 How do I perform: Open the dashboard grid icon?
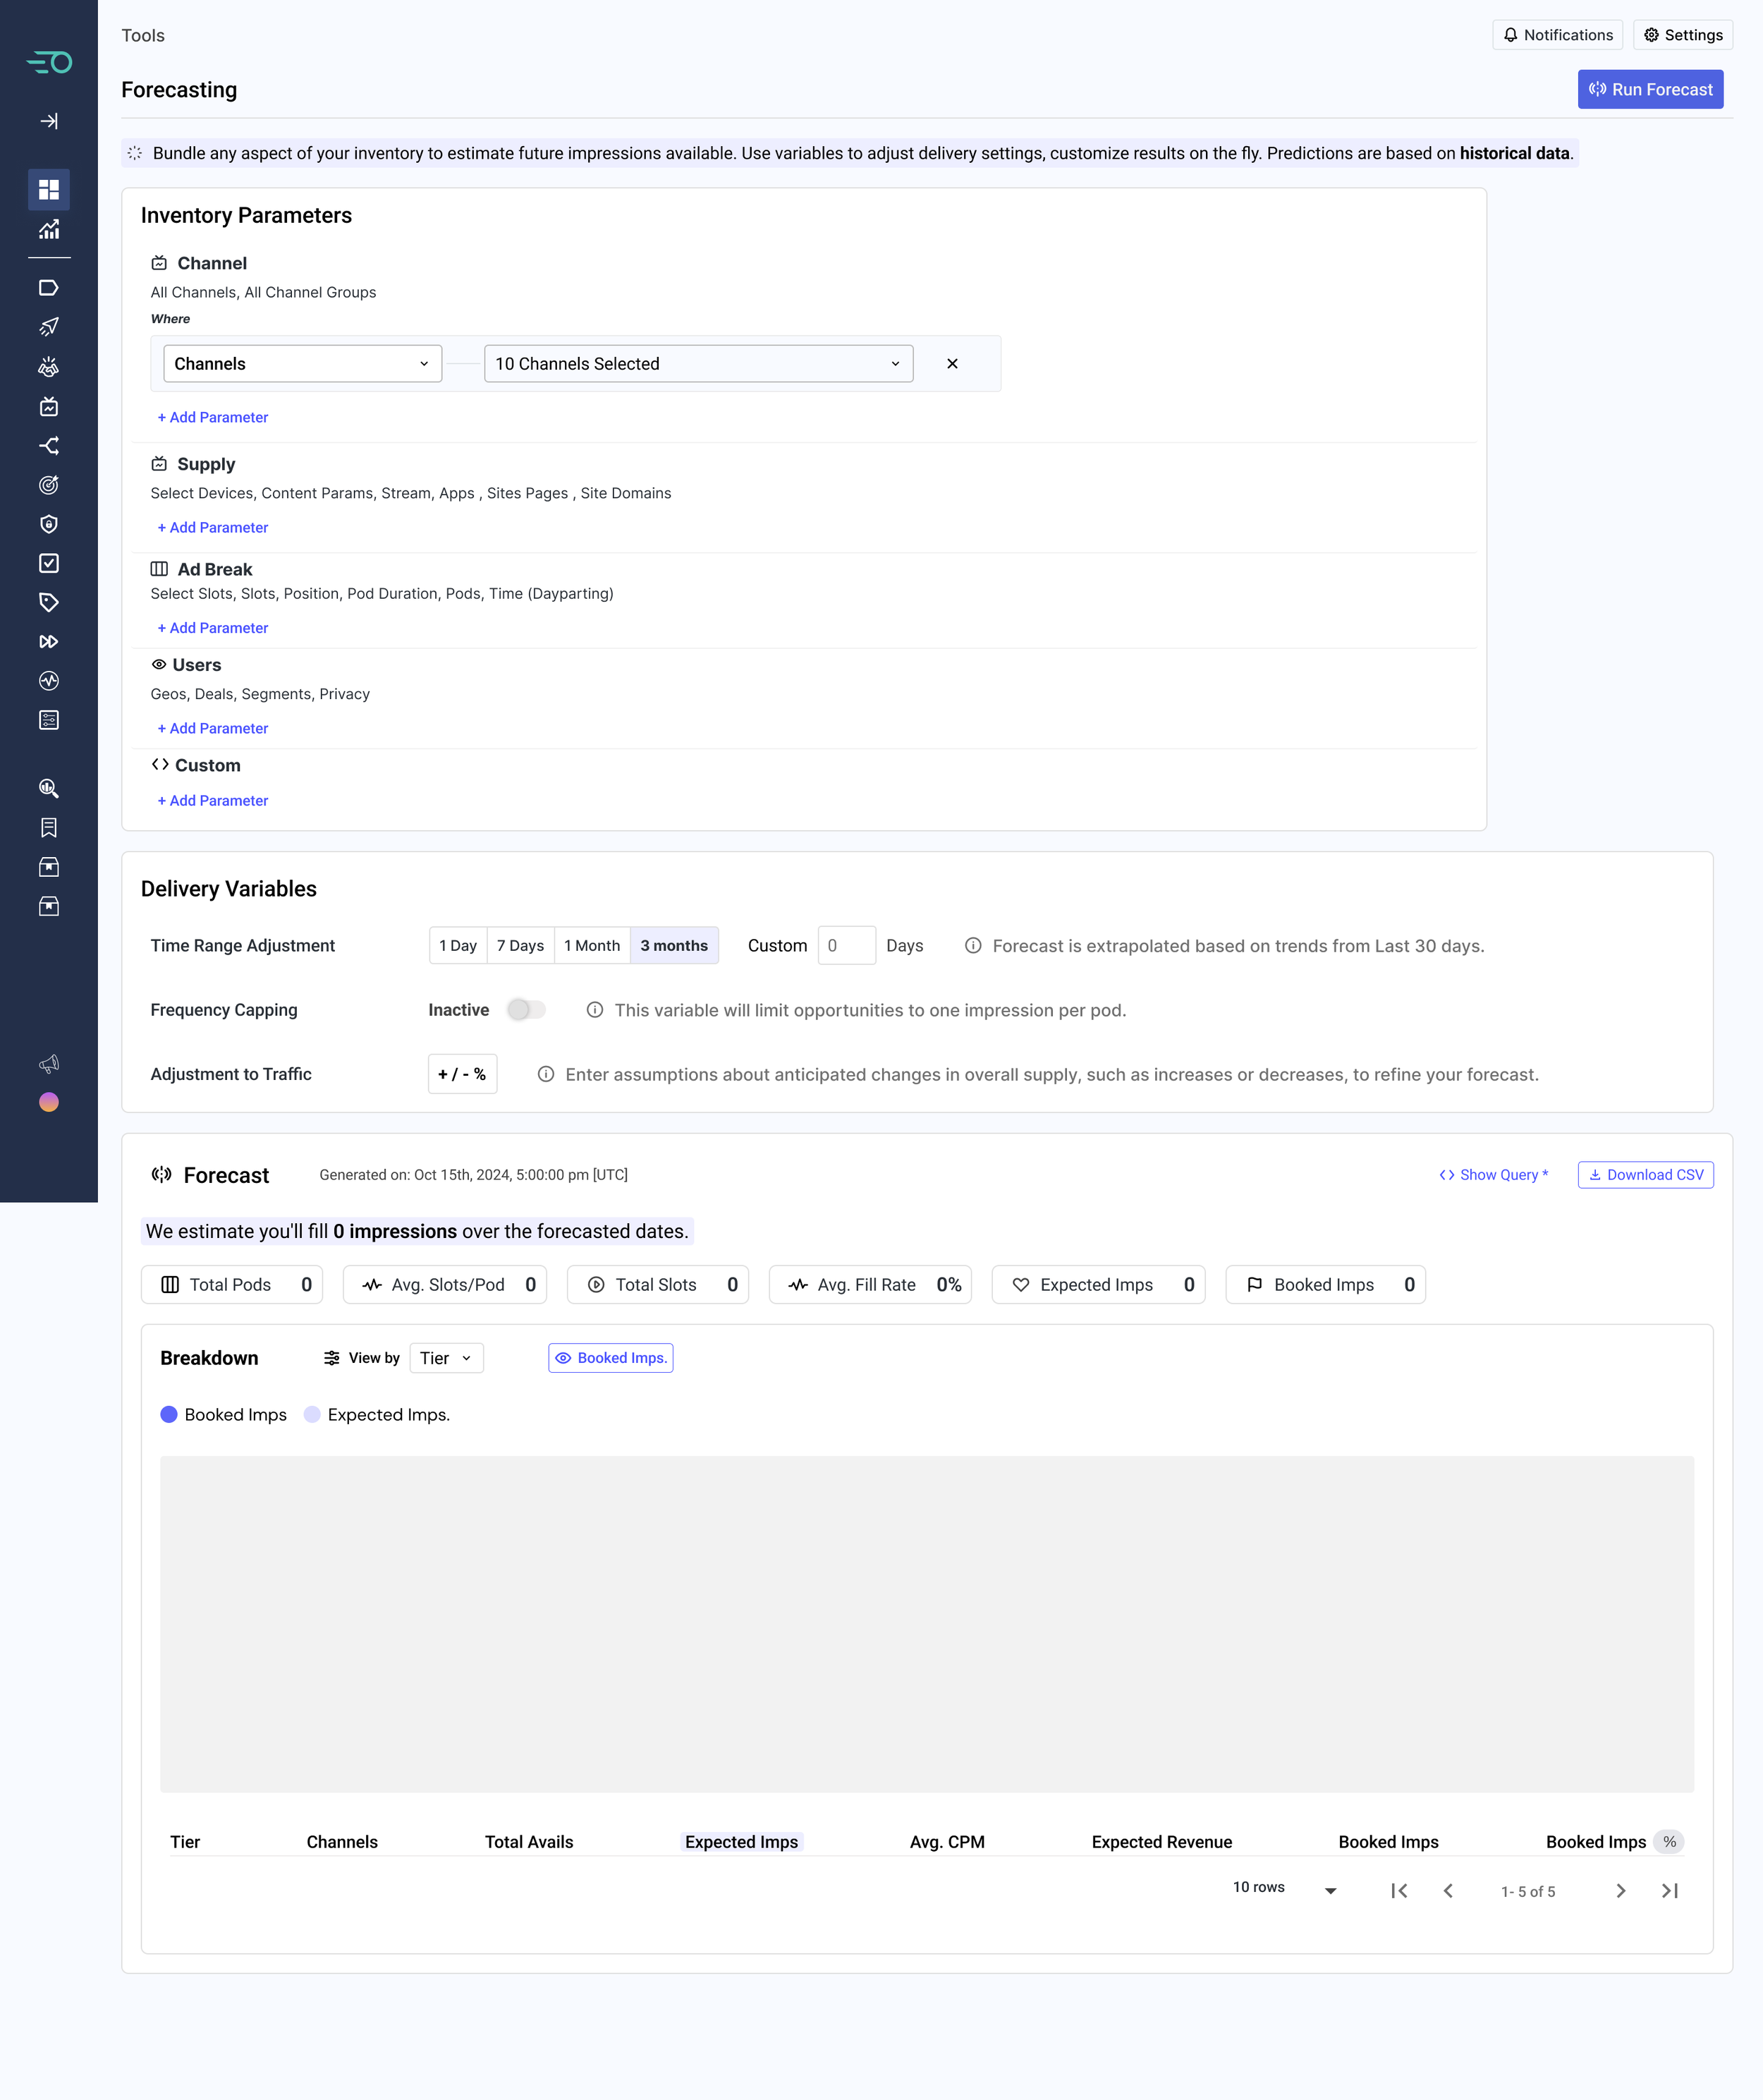point(49,189)
